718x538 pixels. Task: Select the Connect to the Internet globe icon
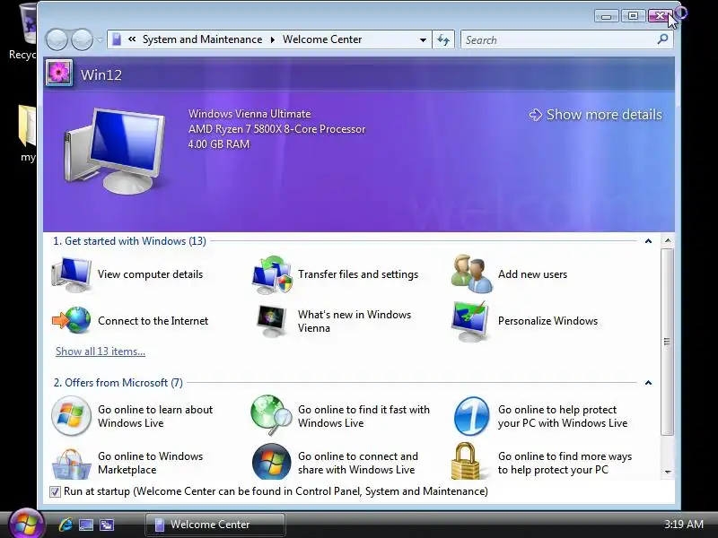tap(72, 320)
